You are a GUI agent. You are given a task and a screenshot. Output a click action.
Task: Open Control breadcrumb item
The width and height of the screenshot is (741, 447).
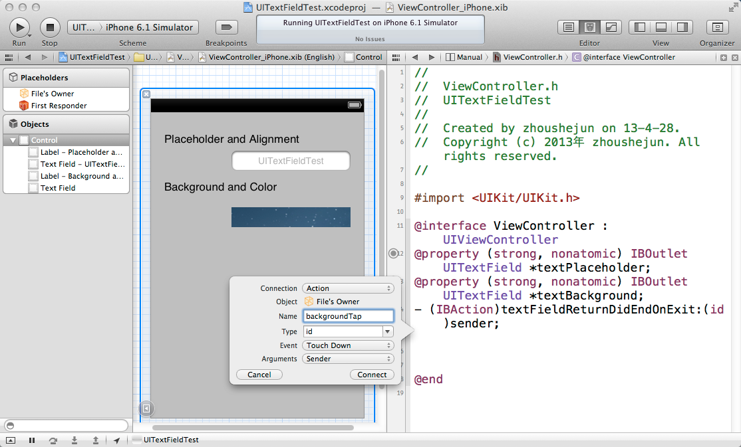point(363,57)
